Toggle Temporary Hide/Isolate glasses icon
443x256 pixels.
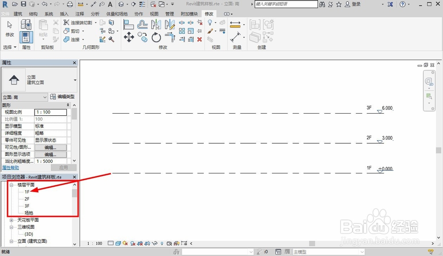[155, 243]
